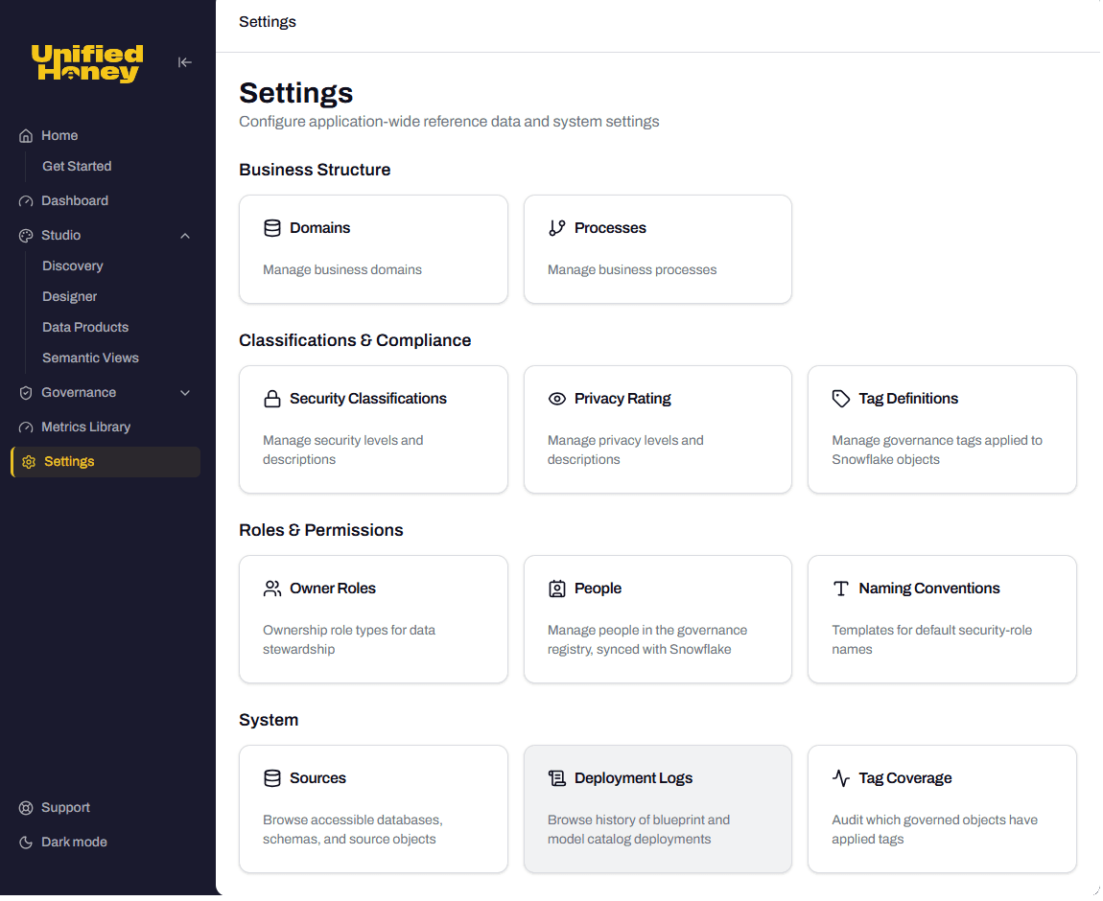The image size is (1103, 901).
Task: Click the 'Business Structure' section heading
Action: [315, 170]
